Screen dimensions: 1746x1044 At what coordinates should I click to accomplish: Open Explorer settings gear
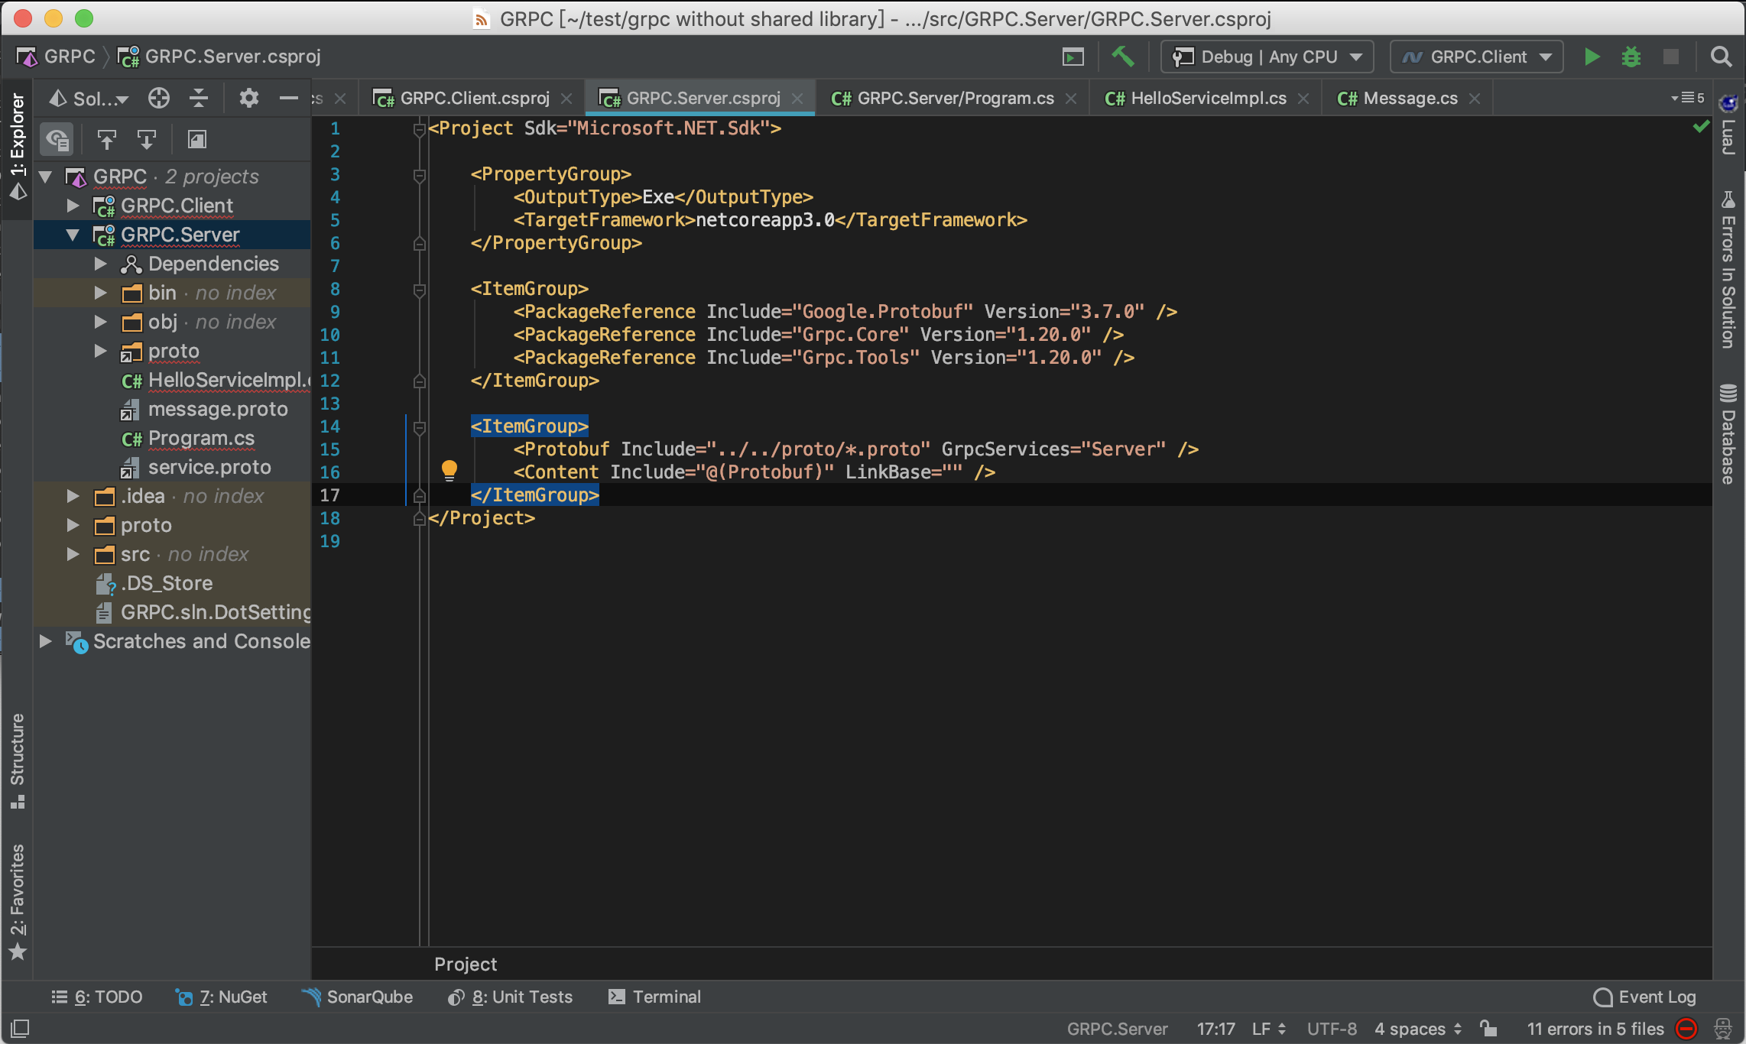coord(248,98)
